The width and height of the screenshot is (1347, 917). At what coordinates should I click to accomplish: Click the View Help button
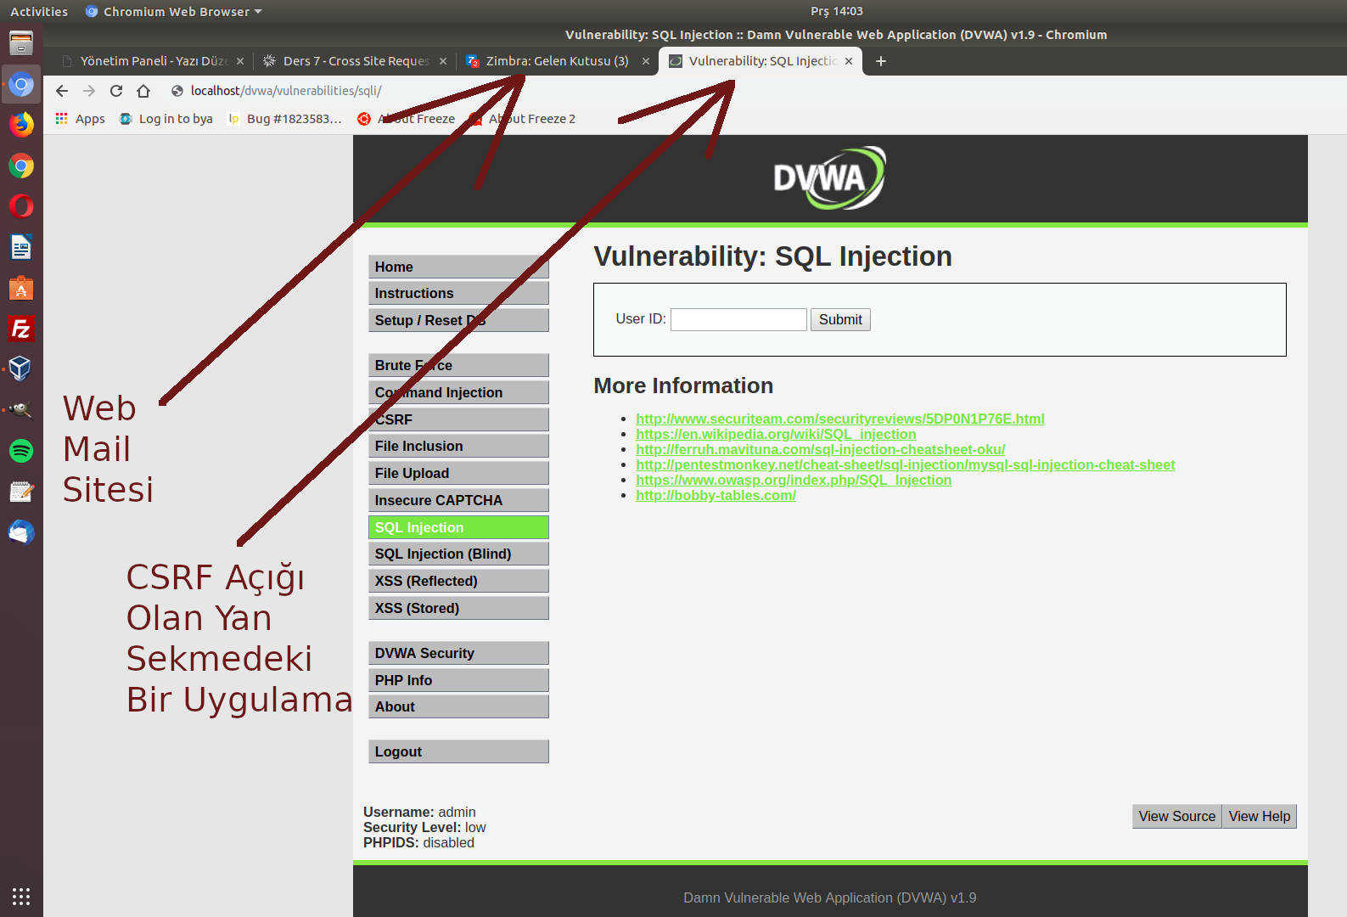(1260, 816)
